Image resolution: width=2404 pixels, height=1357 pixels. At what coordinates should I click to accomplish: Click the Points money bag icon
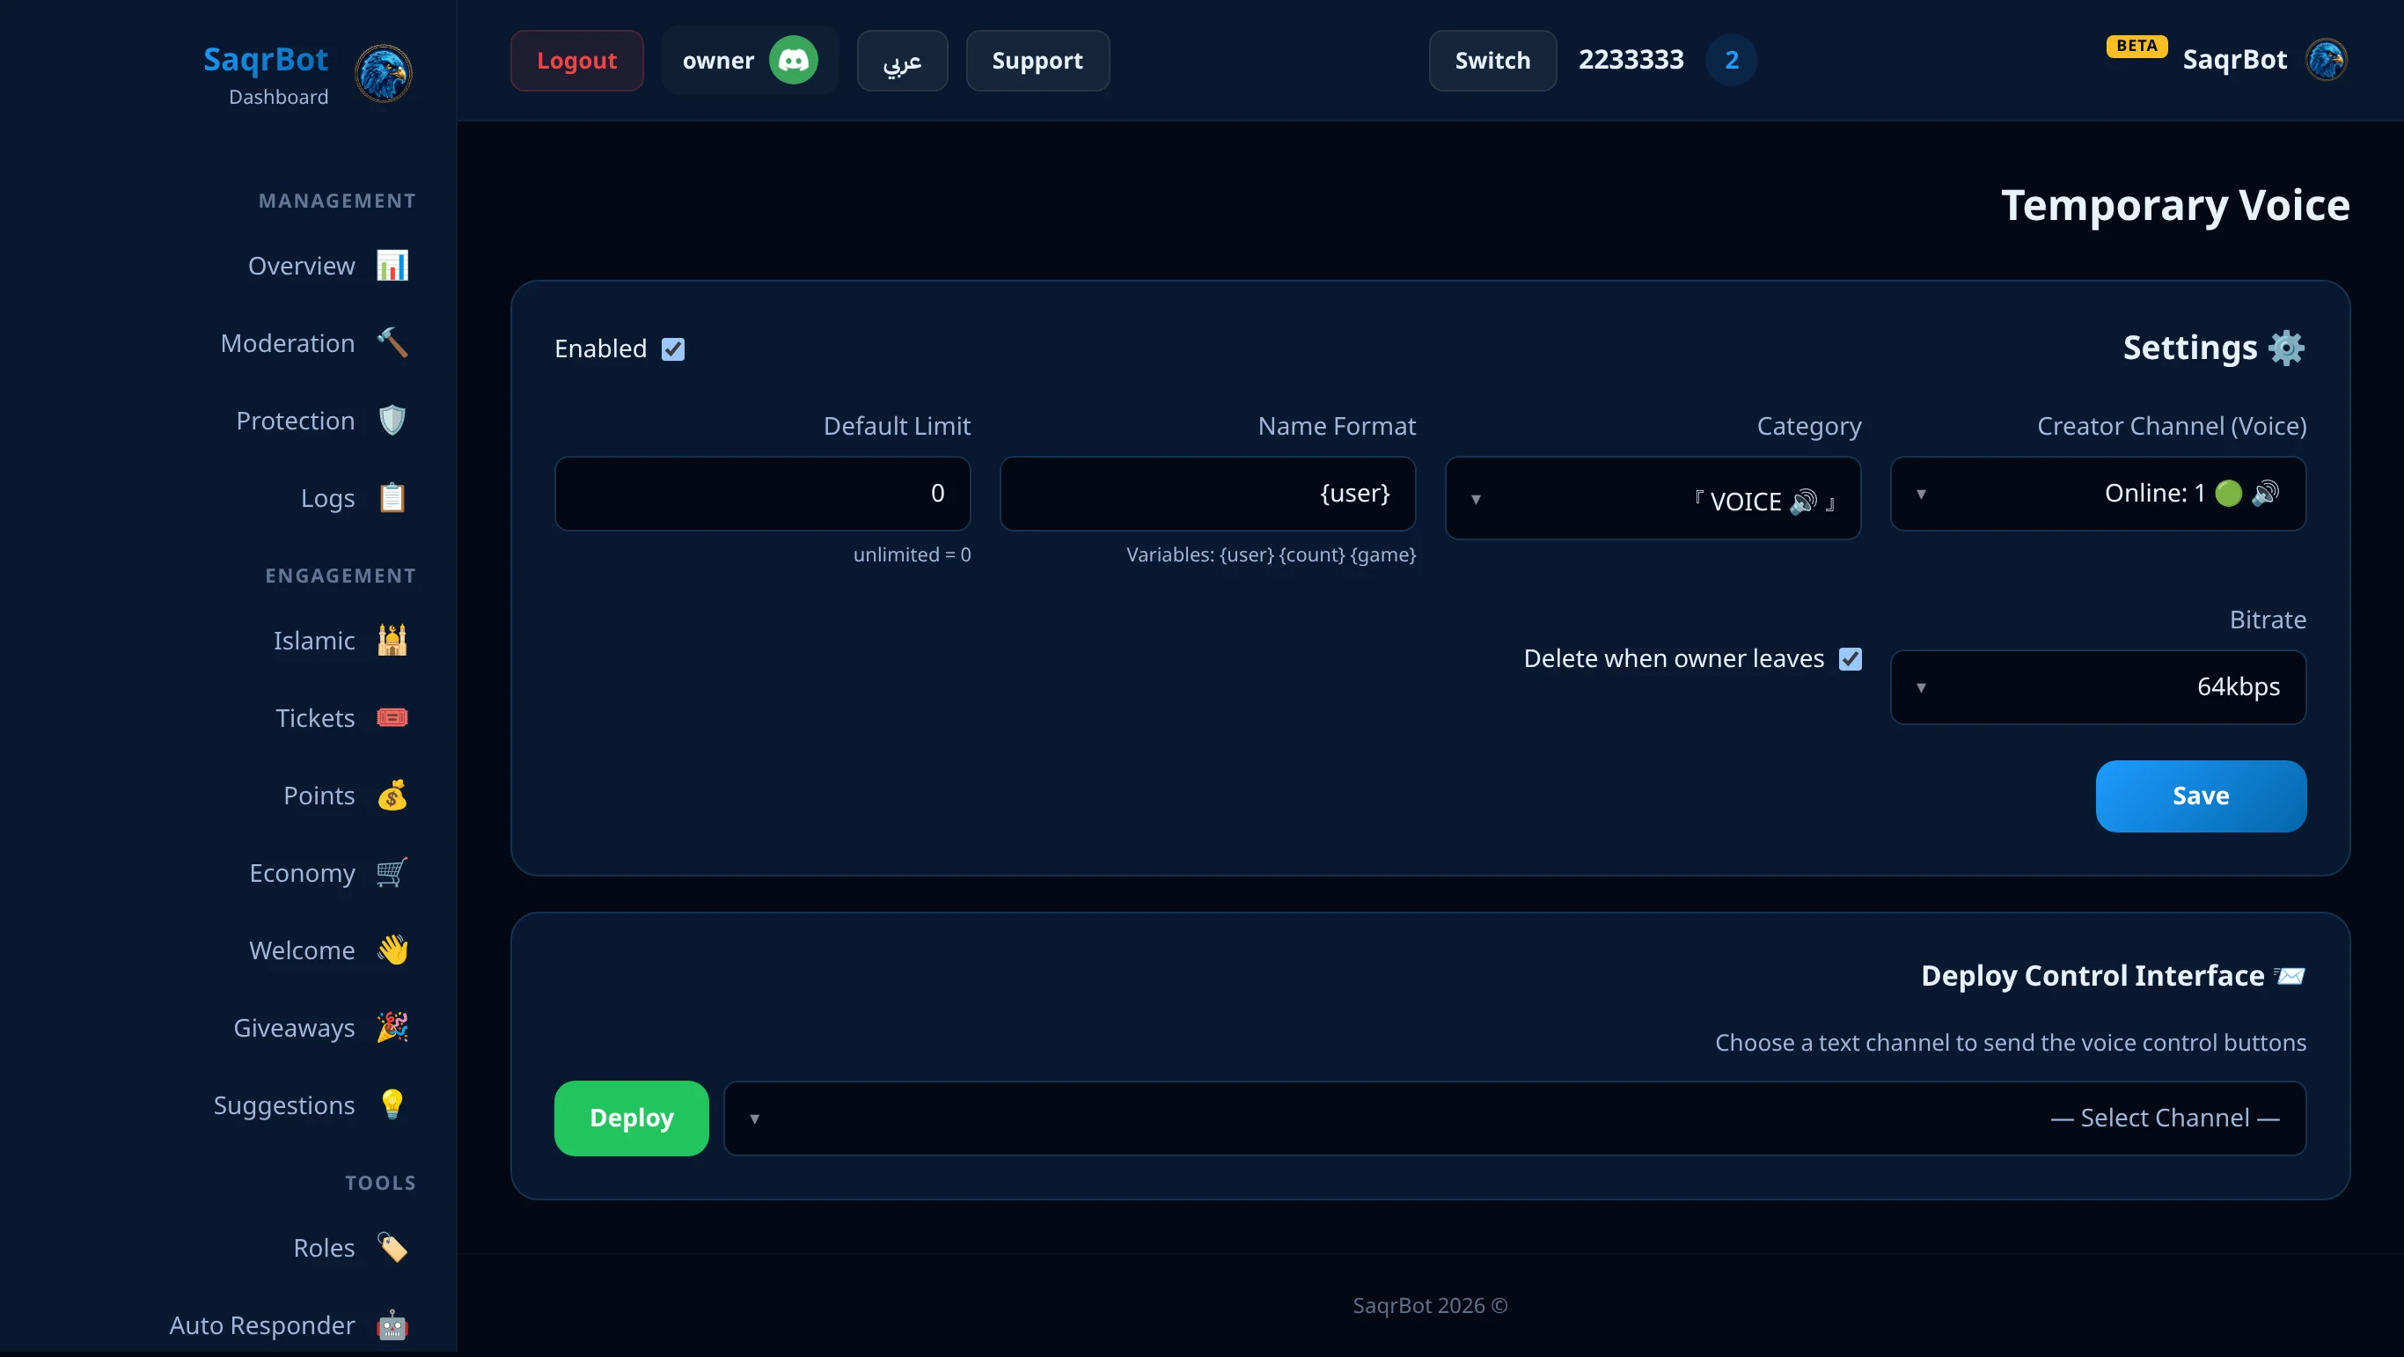(x=392, y=796)
